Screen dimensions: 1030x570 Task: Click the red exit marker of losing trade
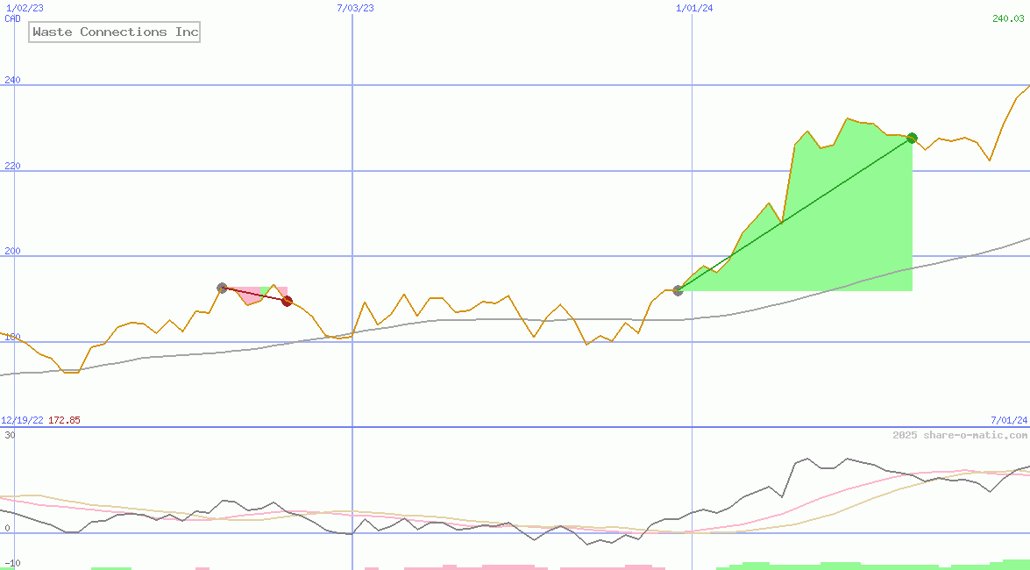[x=287, y=301]
